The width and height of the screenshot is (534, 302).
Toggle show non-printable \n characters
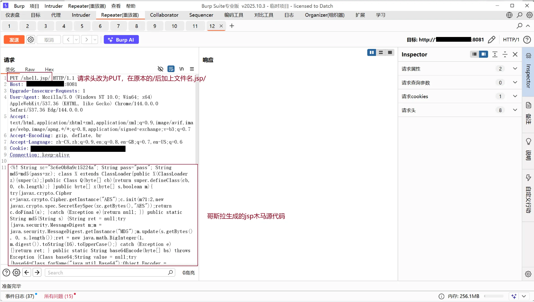click(181, 69)
